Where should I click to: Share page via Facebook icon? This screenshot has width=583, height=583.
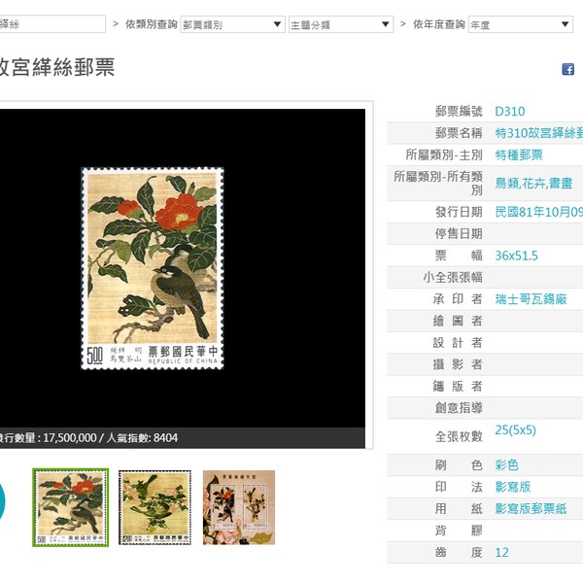point(567,69)
